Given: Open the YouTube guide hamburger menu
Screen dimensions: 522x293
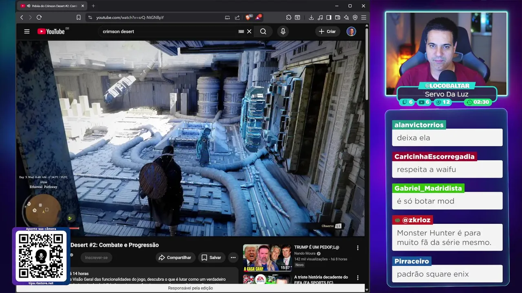Looking at the screenshot, I should pyautogui.click(x=27, y=31).
